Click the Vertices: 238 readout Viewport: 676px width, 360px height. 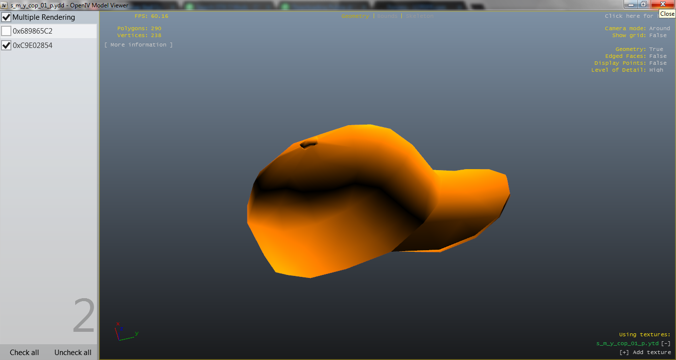pyautogui.click(x=139, y=36)
